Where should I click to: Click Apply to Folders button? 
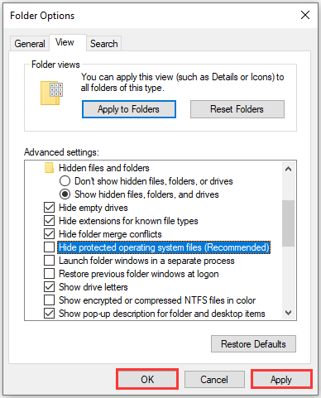[x=129, y=109]
